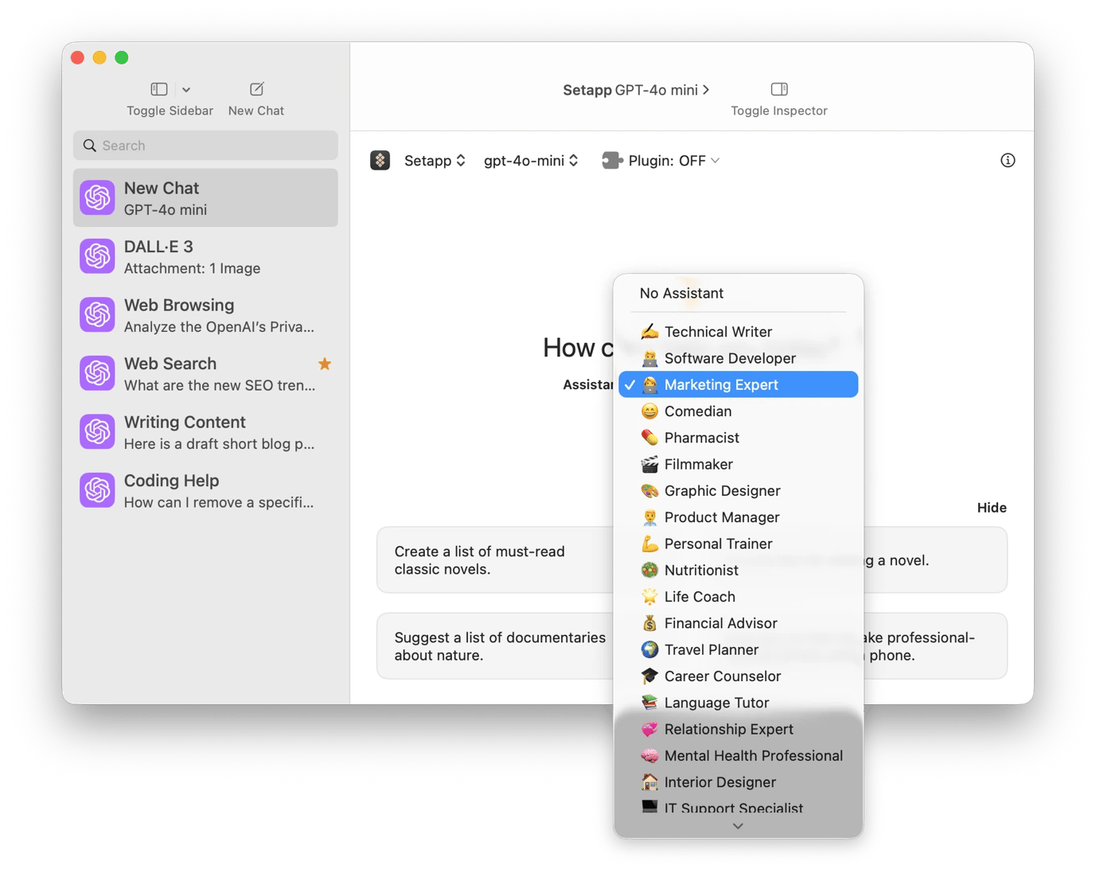The height and width of the screenshot is (869, 1096).
Task: Expand the Plugin: OFF dropdown
Action: click(x=673, y=161)
